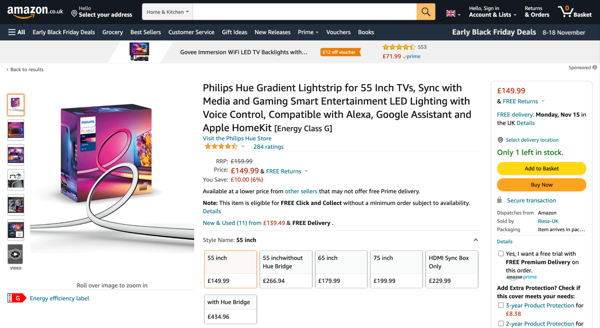Click the red G energy class badge
Screen dimensions: 600x328
(17, 298)
